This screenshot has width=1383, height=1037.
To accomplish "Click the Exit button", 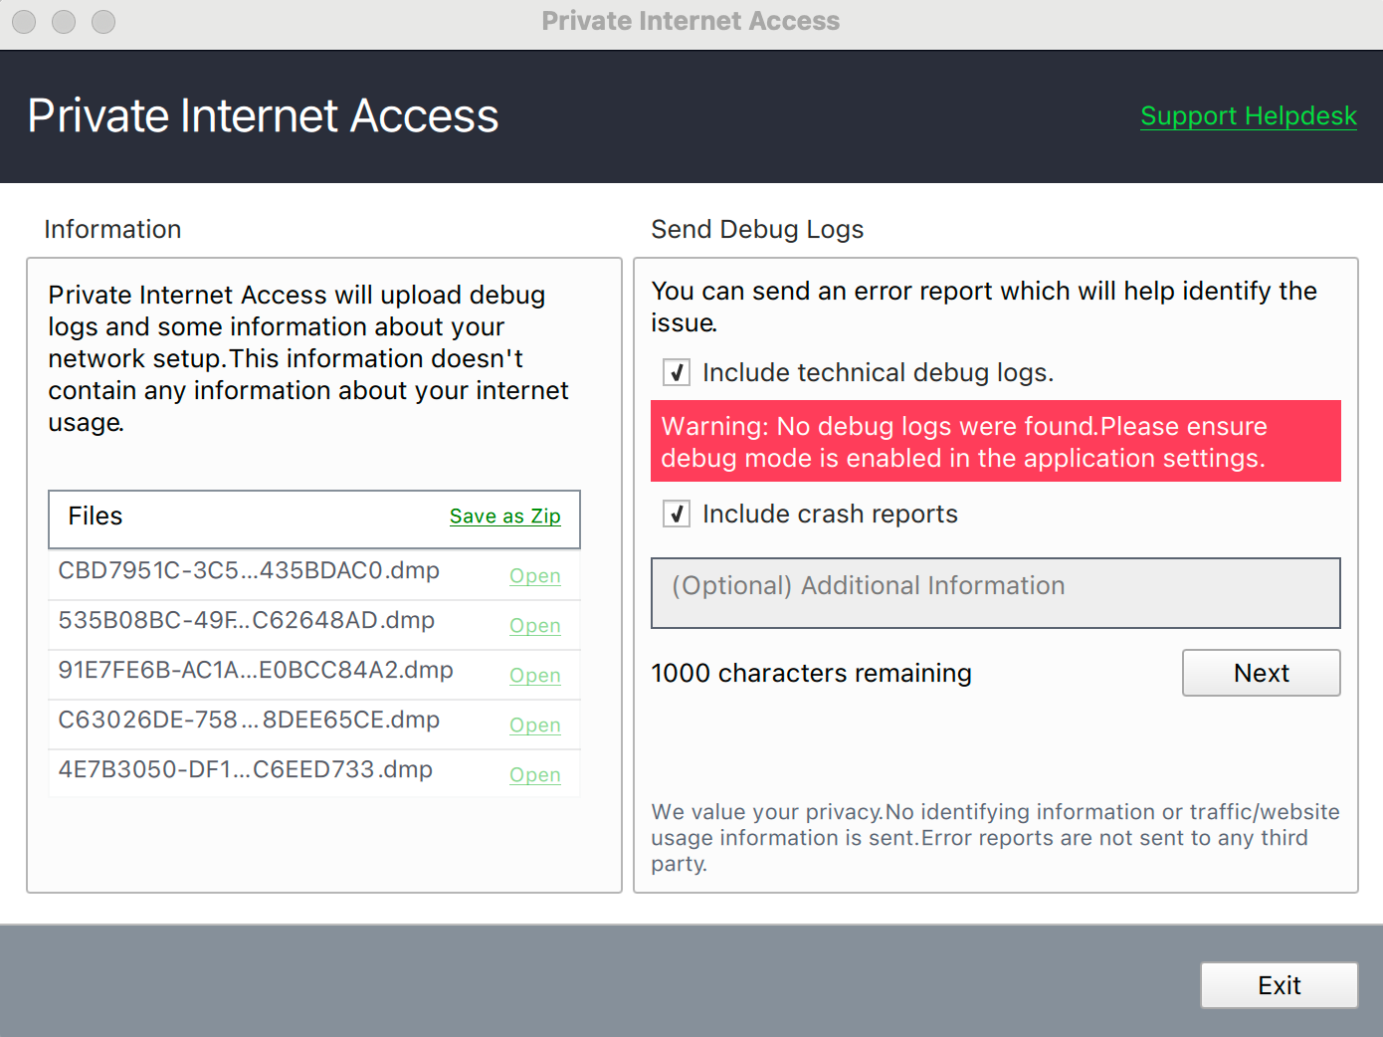I will point(1279,985).
